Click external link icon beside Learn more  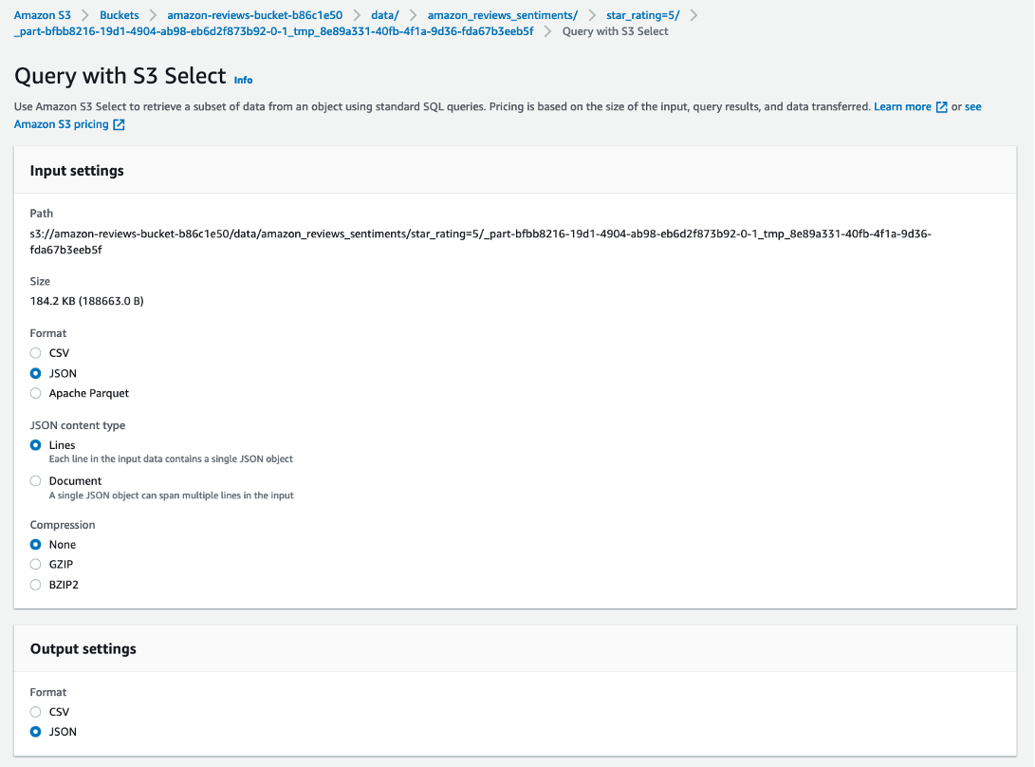point(941,107)
